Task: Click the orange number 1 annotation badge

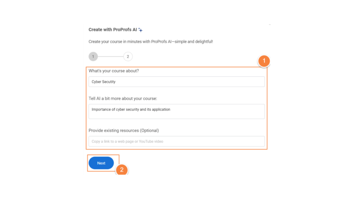Action: pyautogui.click(x=264, y=61)
